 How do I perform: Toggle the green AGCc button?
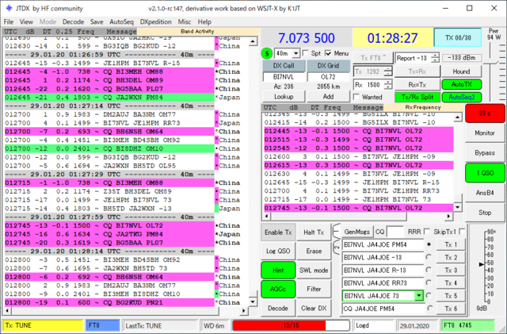coord(278,289)
